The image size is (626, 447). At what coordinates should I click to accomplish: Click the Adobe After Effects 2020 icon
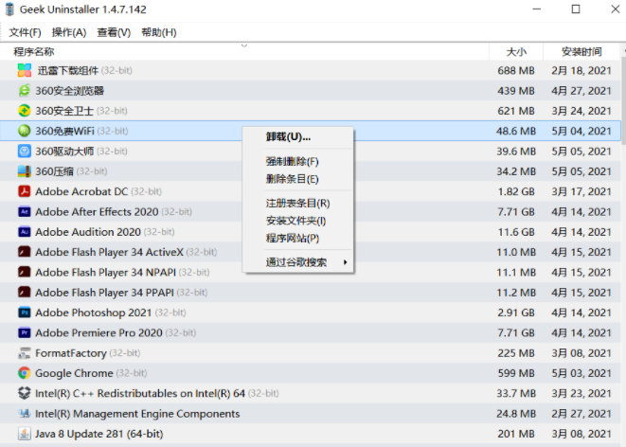pos(25,211)
